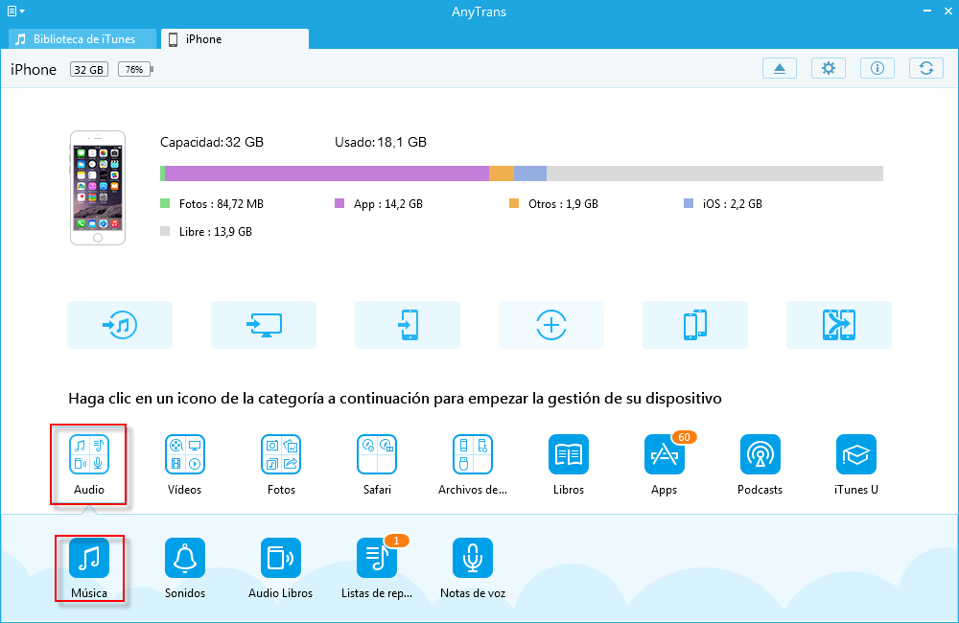Click the gray Libre legend swatch
959x623 pixels.
(x=165, y=231)
